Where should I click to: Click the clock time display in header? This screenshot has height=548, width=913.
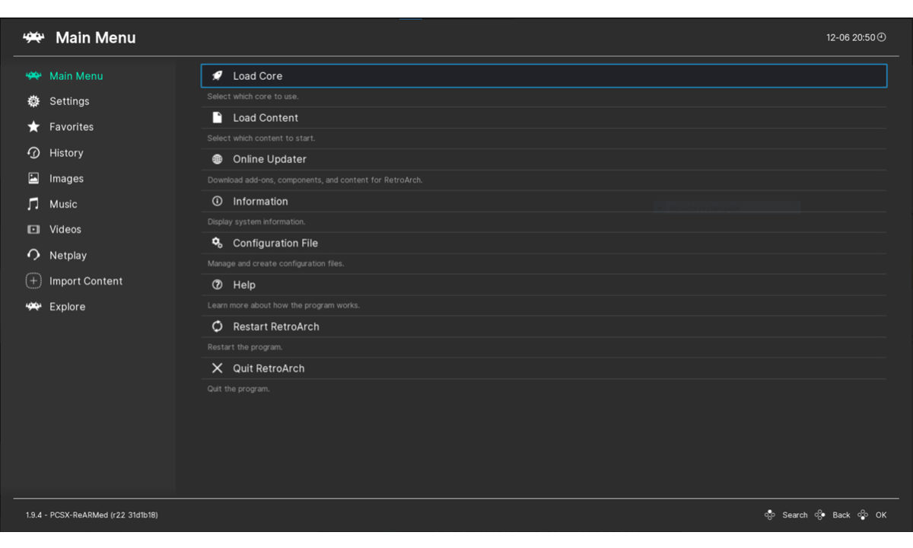coord(856,37)
